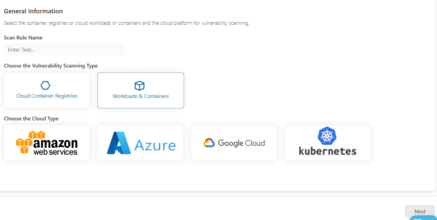437x220 pixels.
Task: Enable the Workloads & Containers scanning option
Action: tap(140, 90)
